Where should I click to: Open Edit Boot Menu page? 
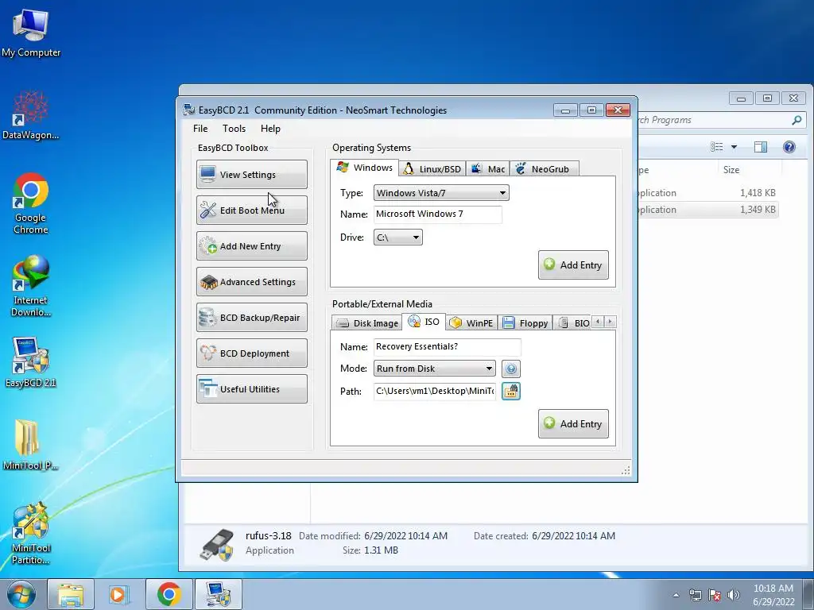(x=252, y=210)
